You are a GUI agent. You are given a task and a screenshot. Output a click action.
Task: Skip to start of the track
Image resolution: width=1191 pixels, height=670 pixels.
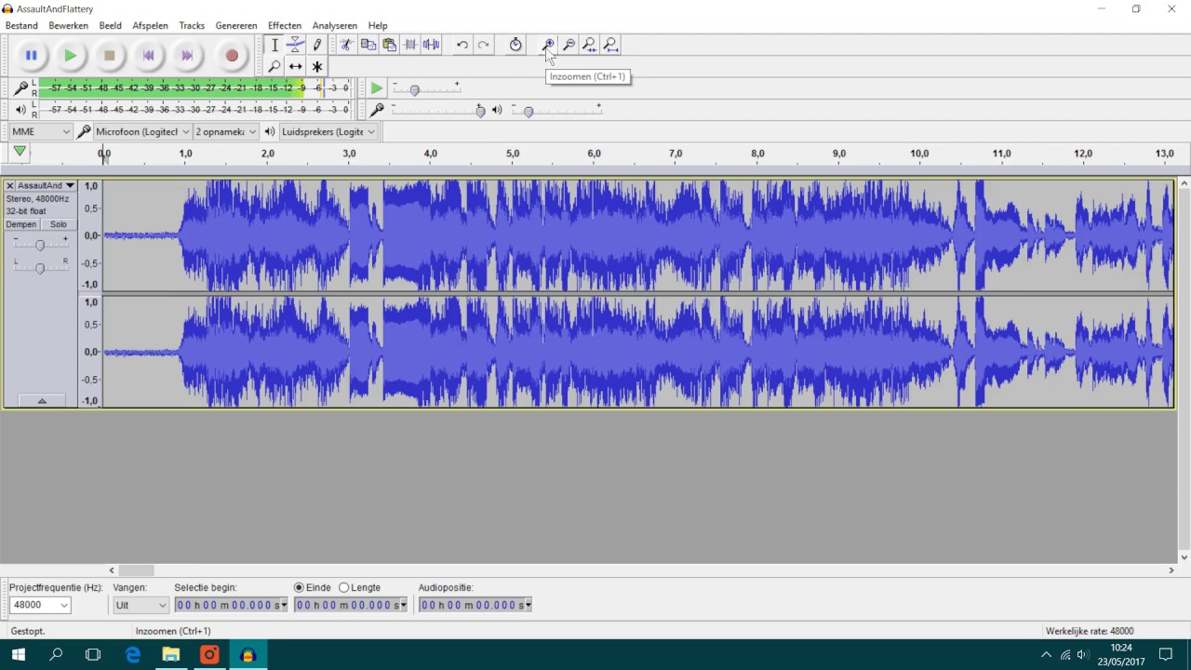(x=148, y=56)
